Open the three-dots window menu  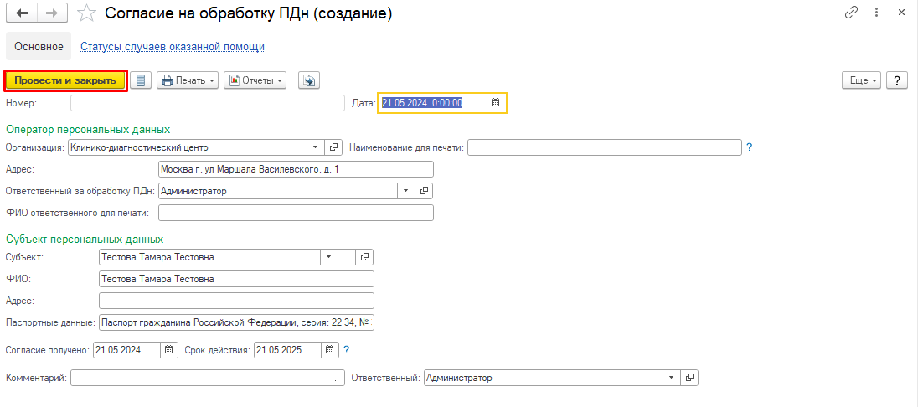(876, 13)
